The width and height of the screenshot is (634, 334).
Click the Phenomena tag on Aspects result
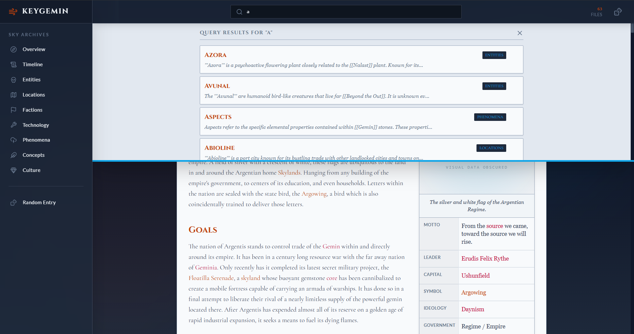490,117
